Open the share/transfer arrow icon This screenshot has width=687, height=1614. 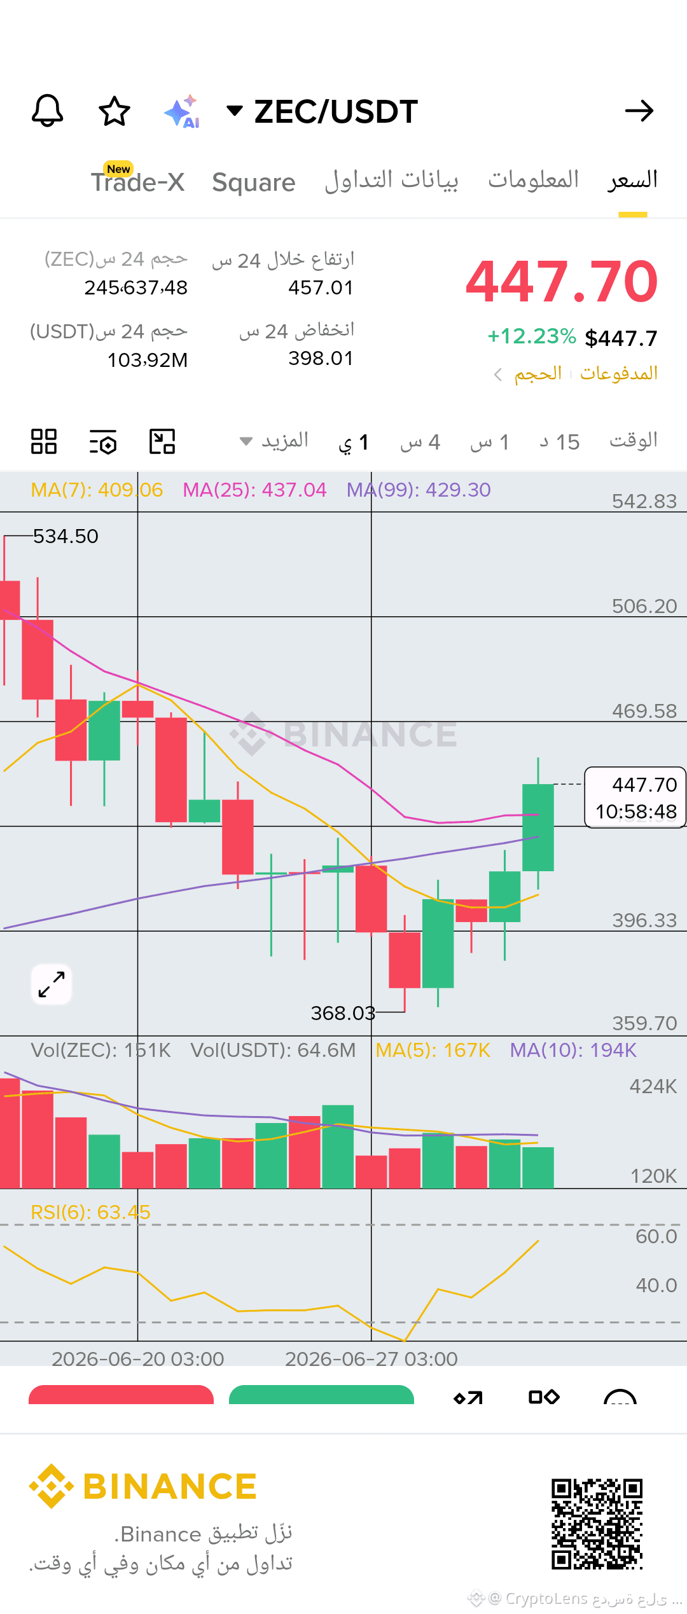[x=468, y=1397]
